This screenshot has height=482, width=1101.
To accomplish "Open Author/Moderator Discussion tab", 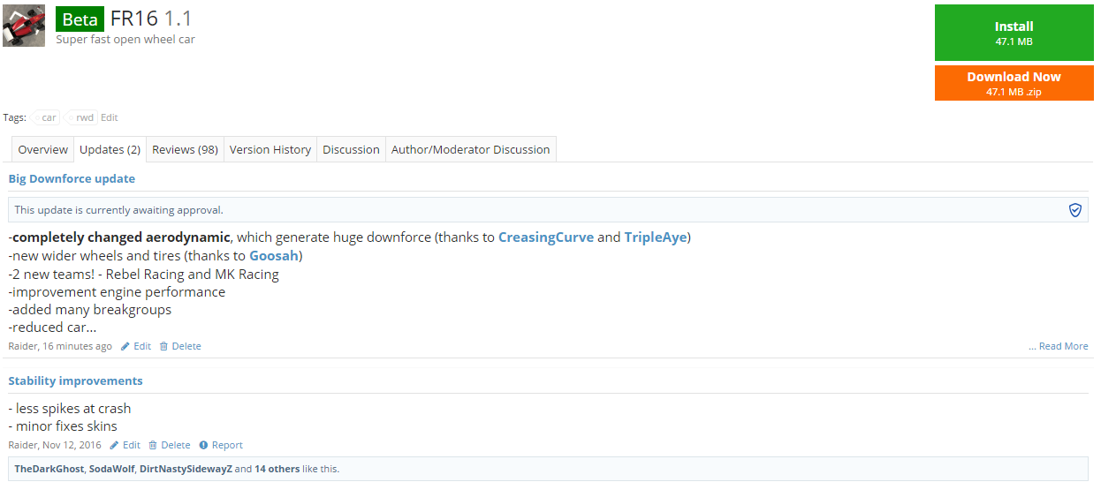I will [x=470, y=149].
